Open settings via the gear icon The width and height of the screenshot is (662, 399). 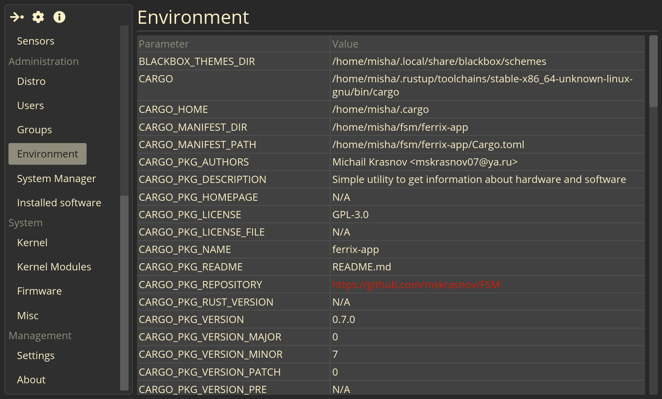[x=38, y=17]
